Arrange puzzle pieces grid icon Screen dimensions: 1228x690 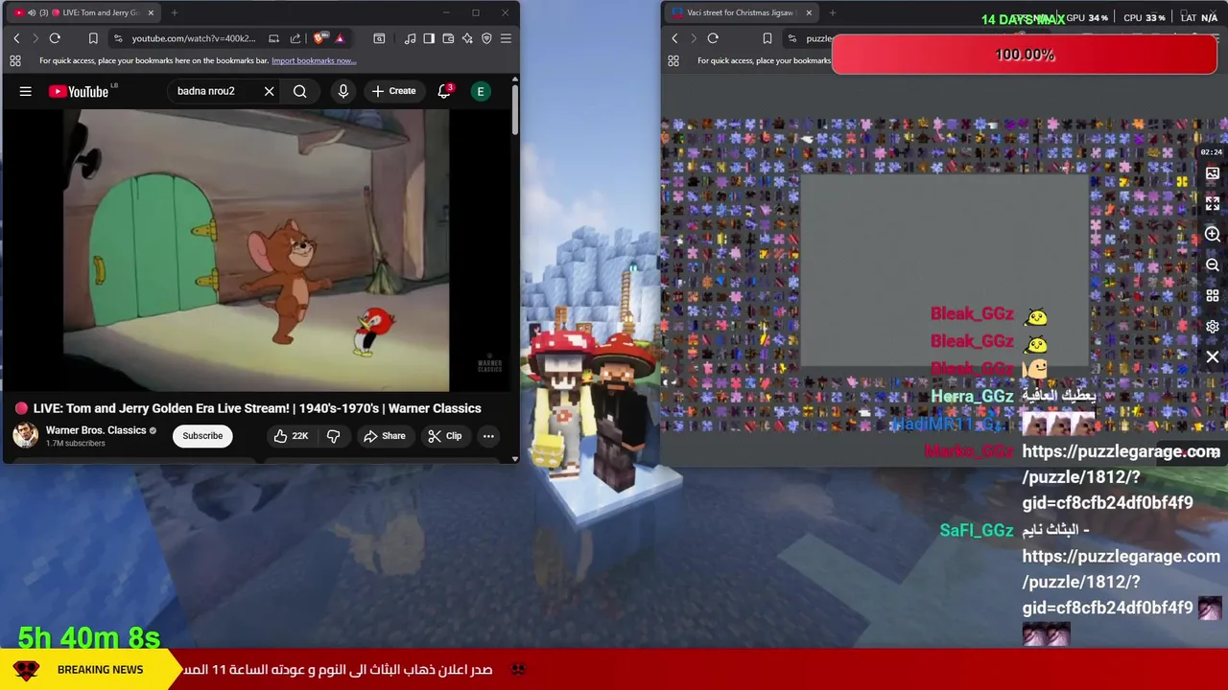(1213, 296)
